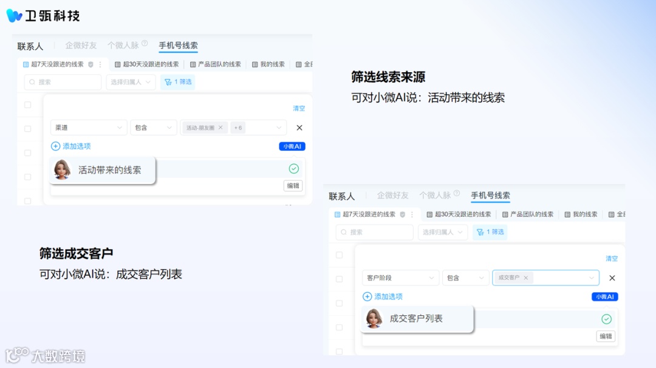Switch to 企微好友 tab in lower panel

click(x=392, y=196)
